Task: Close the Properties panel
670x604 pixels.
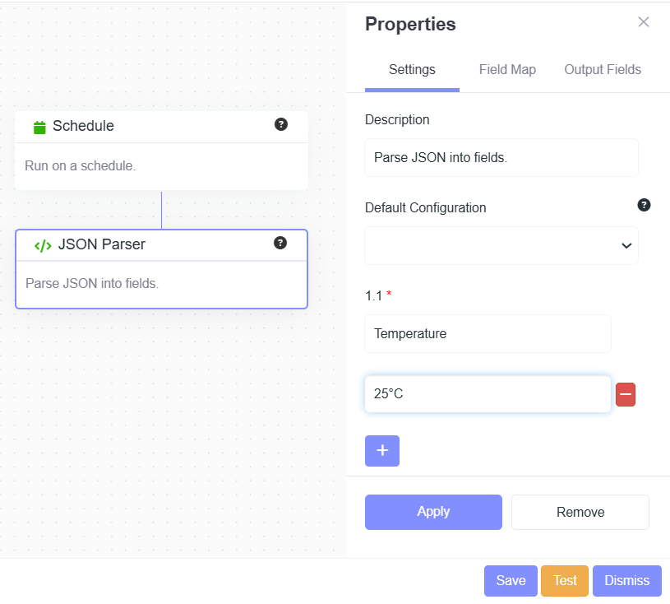Action: 644,22
